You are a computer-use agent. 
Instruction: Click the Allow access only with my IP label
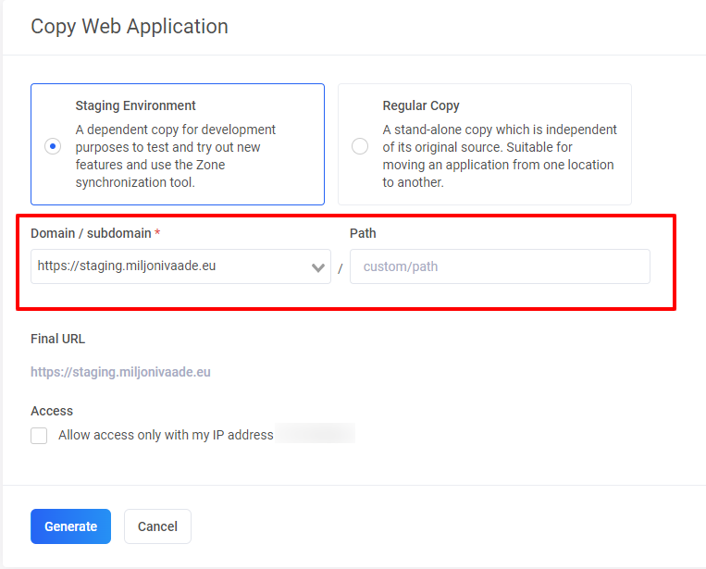coord(166,435)
